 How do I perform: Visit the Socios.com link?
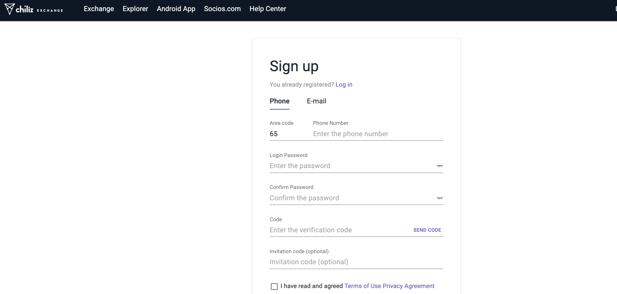point(222,9)
